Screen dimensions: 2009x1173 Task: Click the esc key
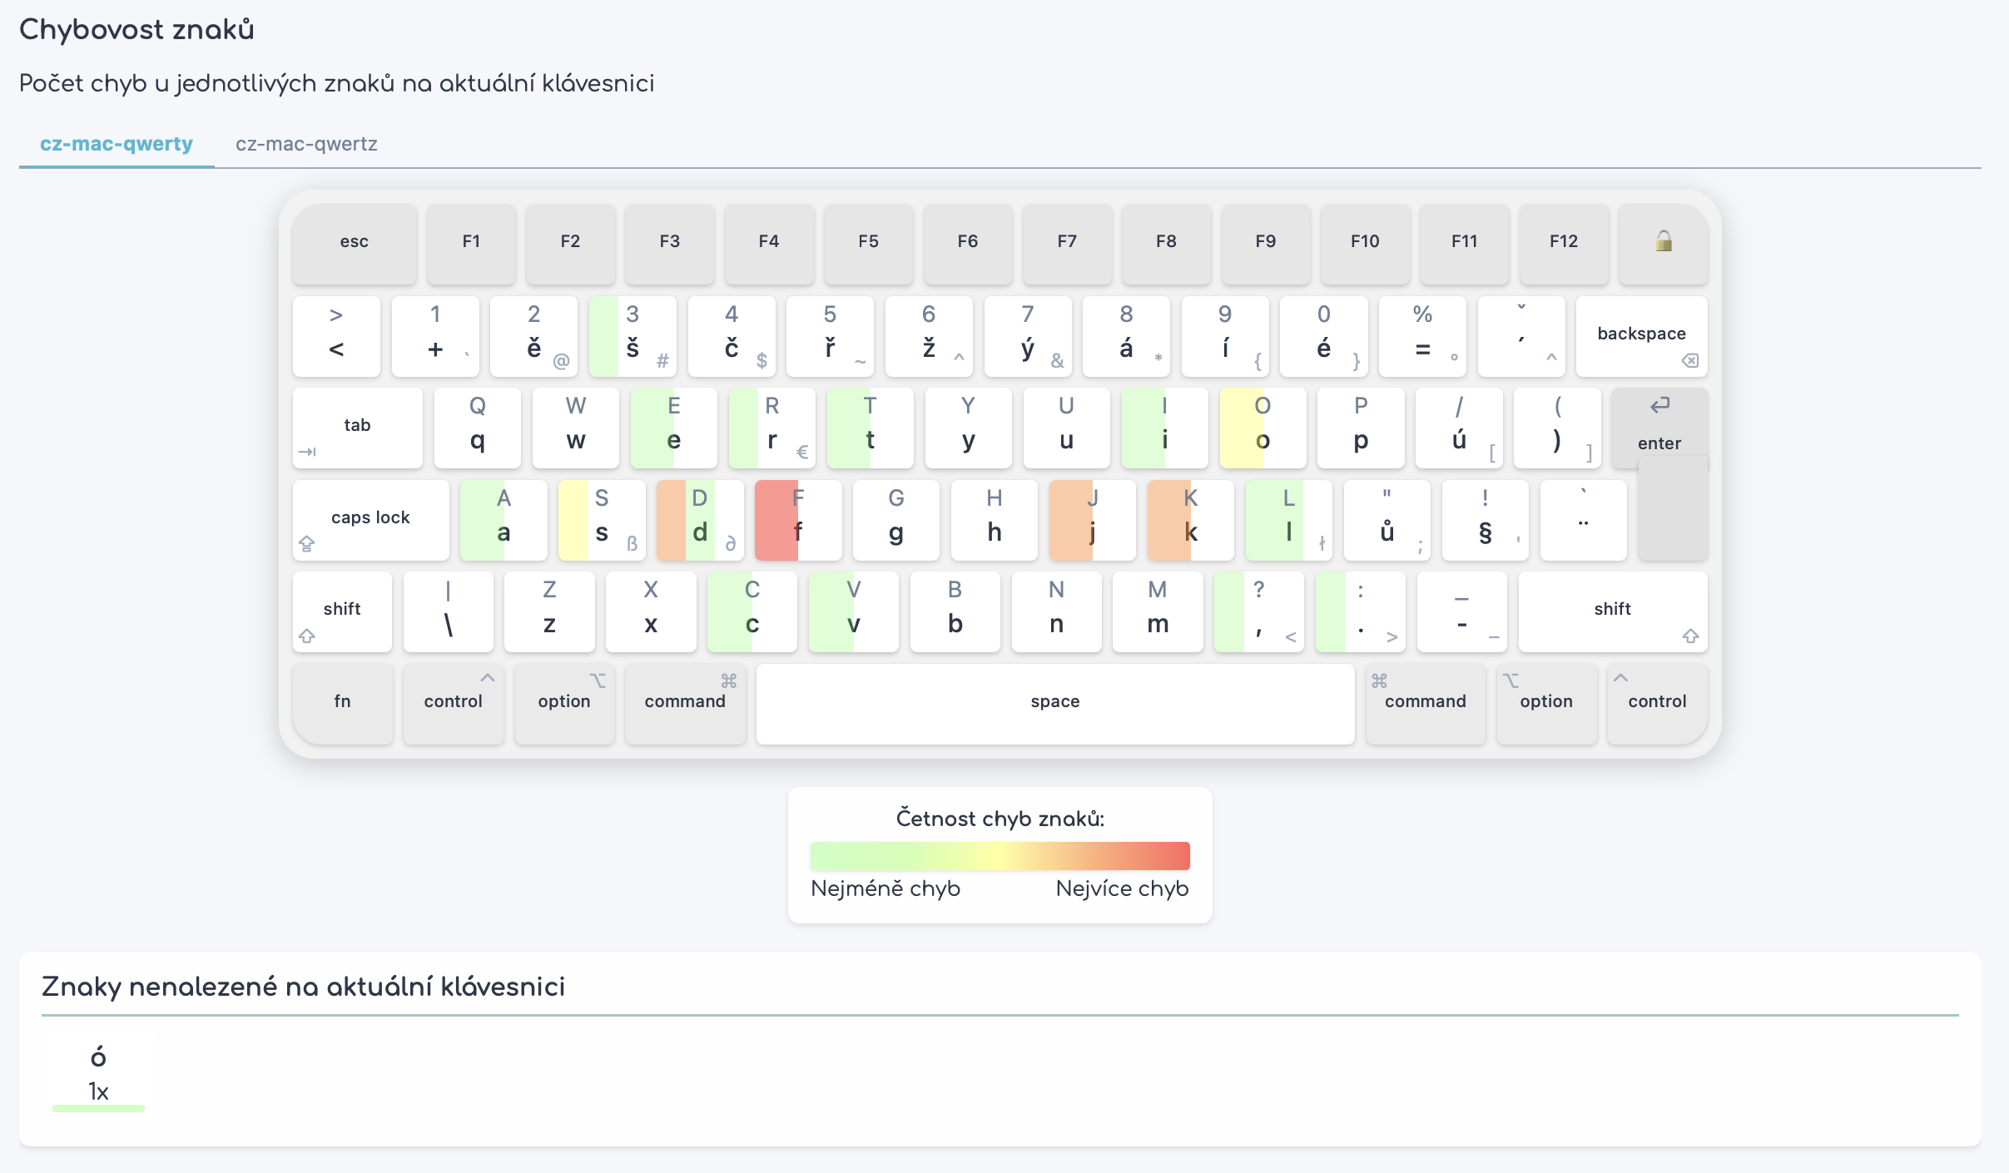(354, 242)
